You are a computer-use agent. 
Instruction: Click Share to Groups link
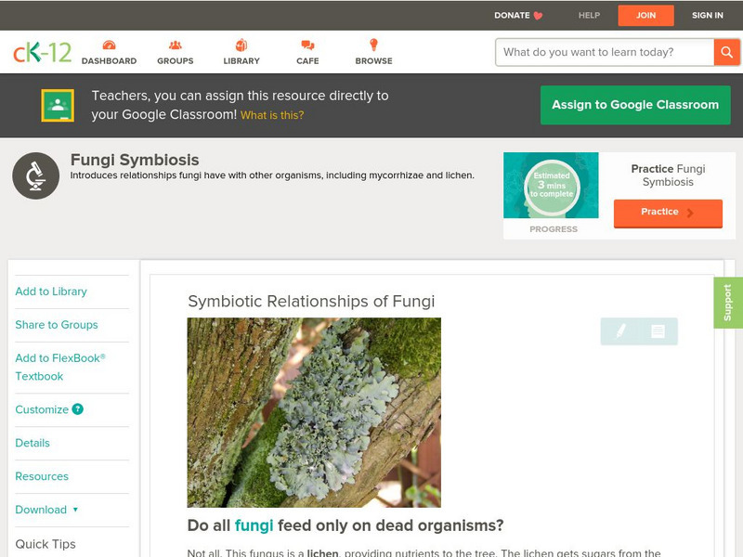pos(57,324)
